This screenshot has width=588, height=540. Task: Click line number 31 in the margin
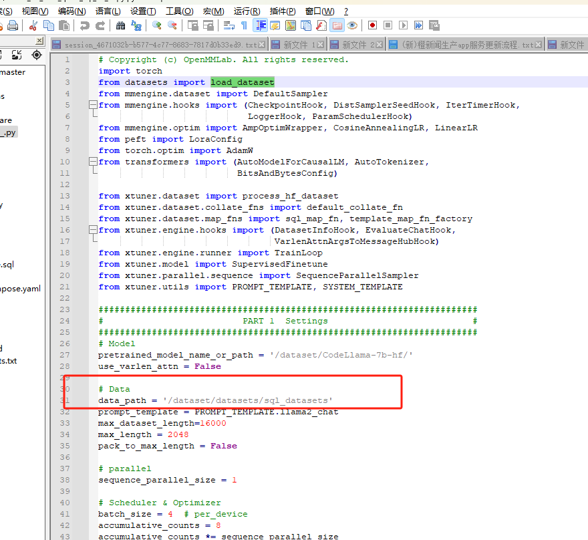pos(65,400)
